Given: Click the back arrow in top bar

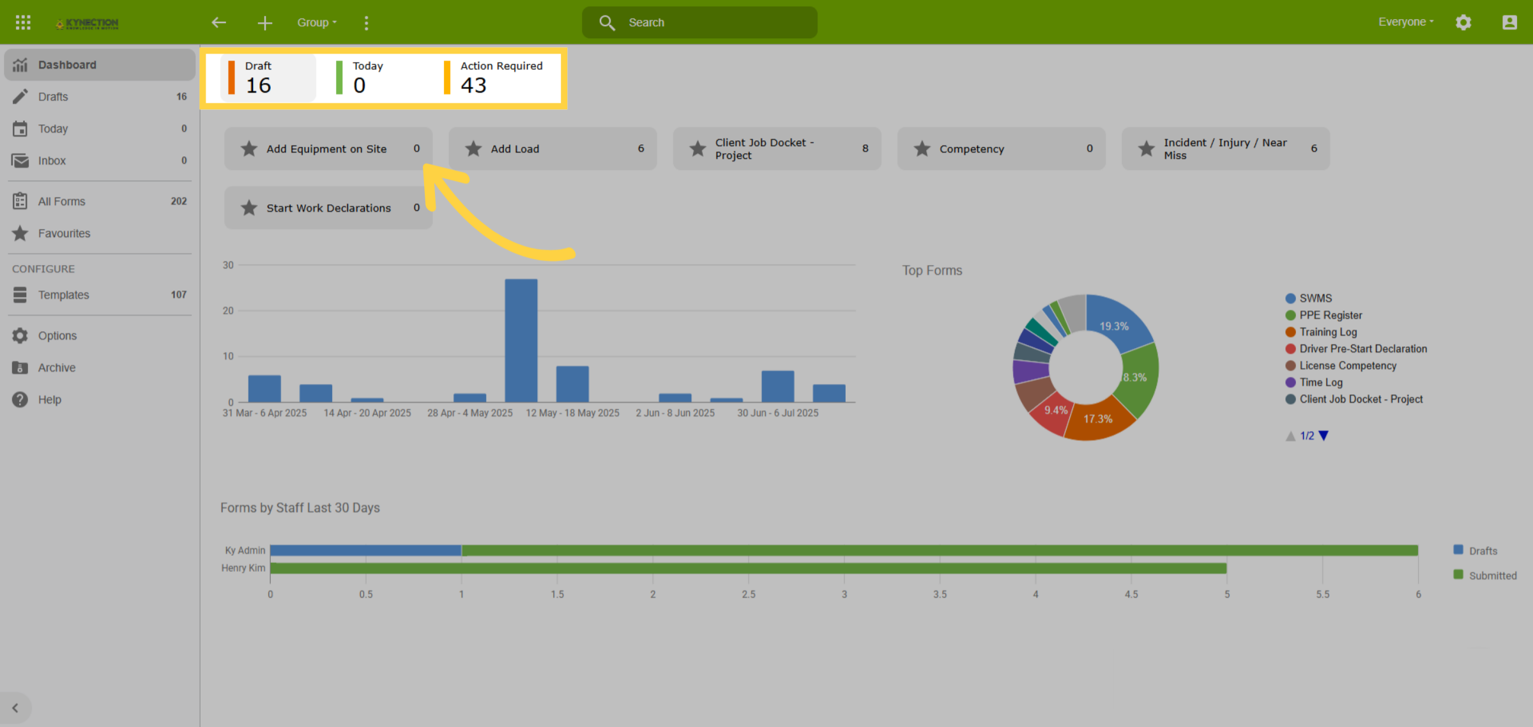Looking at the screenshot, I should click(219, 22).
